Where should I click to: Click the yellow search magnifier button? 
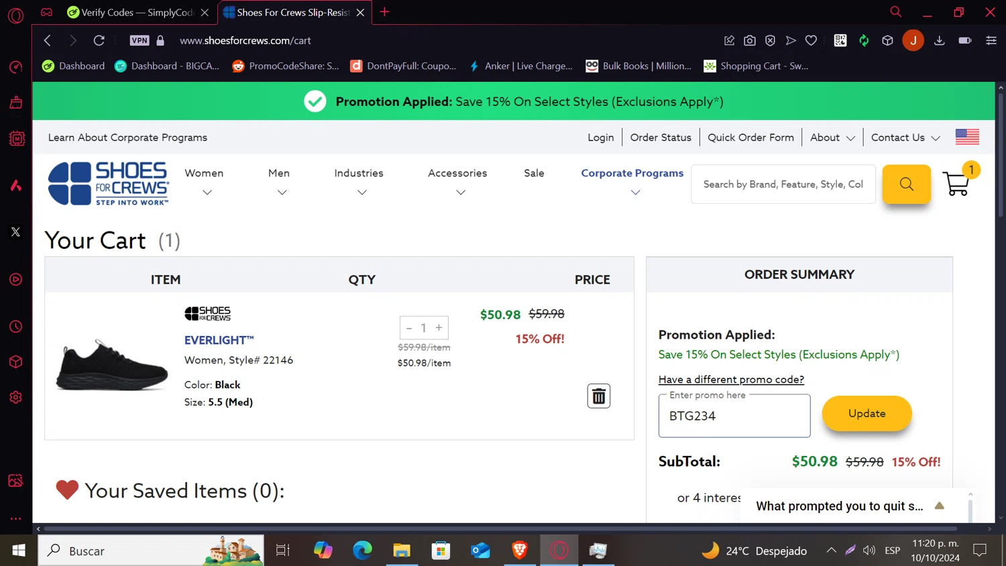(906, 184)
